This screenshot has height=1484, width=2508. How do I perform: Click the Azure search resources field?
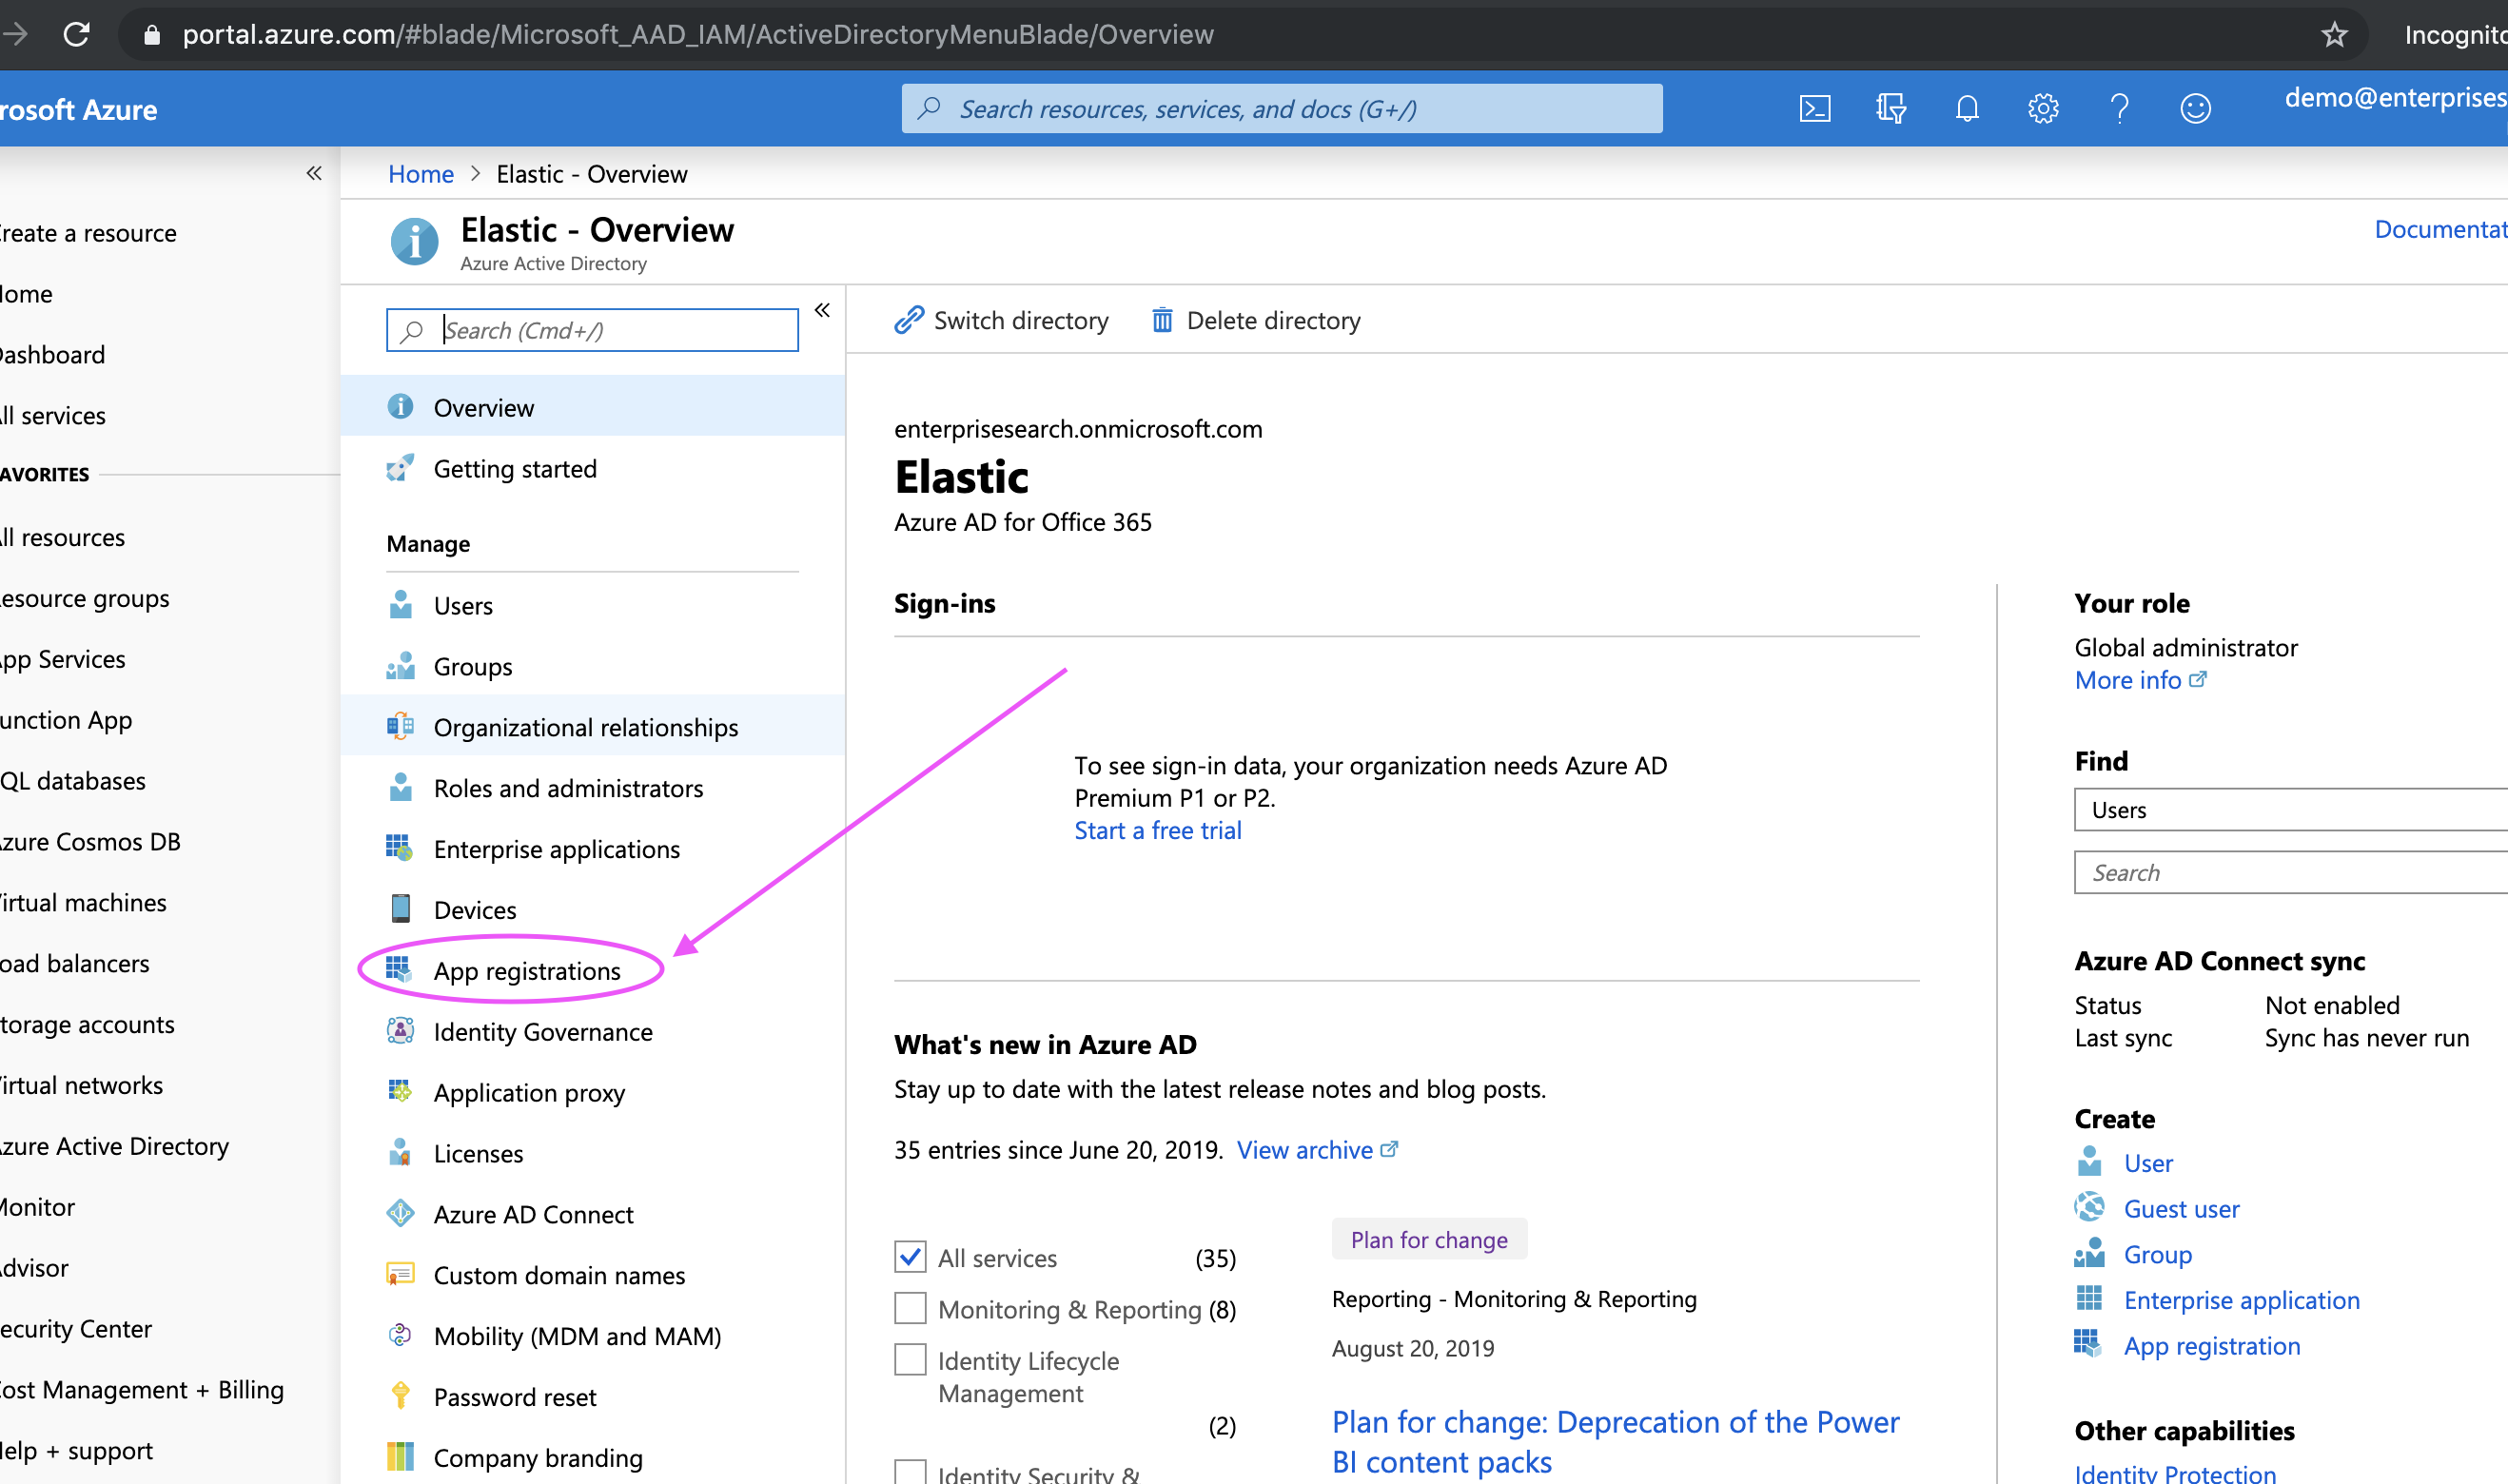pos(1282,108)
